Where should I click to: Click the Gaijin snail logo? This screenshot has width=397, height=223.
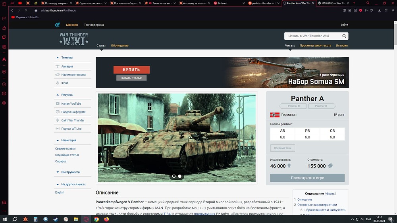tap(58, 25)
